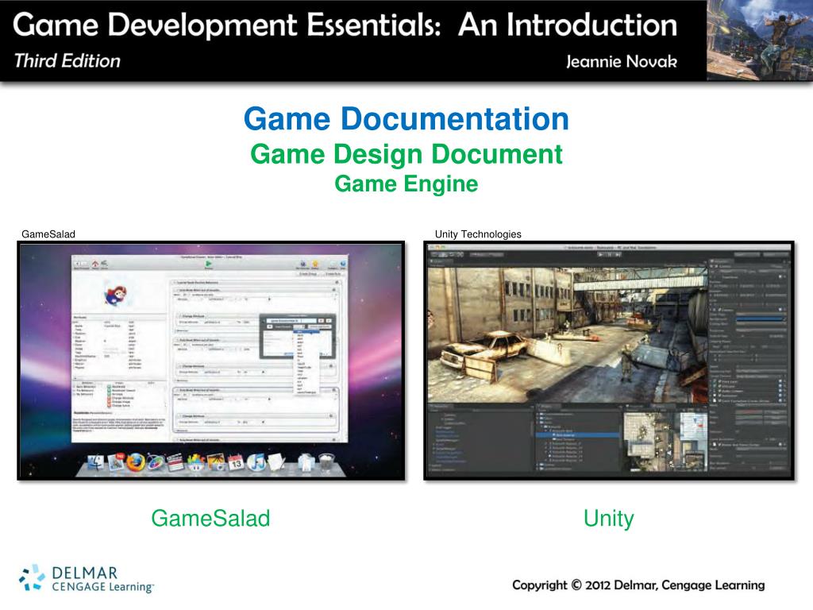This screenshot has width=813, height=610.
Task: Click the 'Jeannie Novak' author name
Action: (x=622, y=61)
